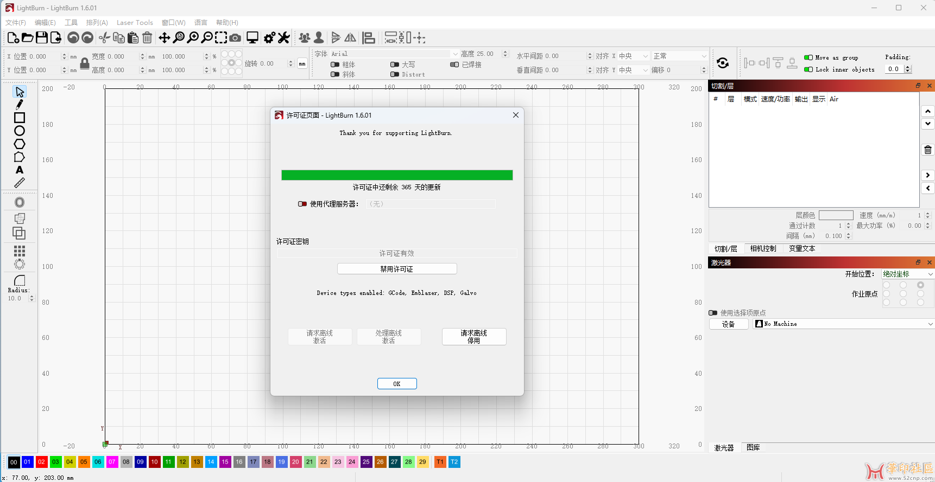Open a file with the folder icon

coord(27,37)
